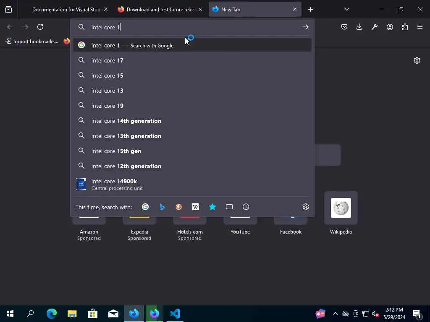The image size is (430, 322).
Task: Close the Download and test future tab
Action: [x=200, y=10]
